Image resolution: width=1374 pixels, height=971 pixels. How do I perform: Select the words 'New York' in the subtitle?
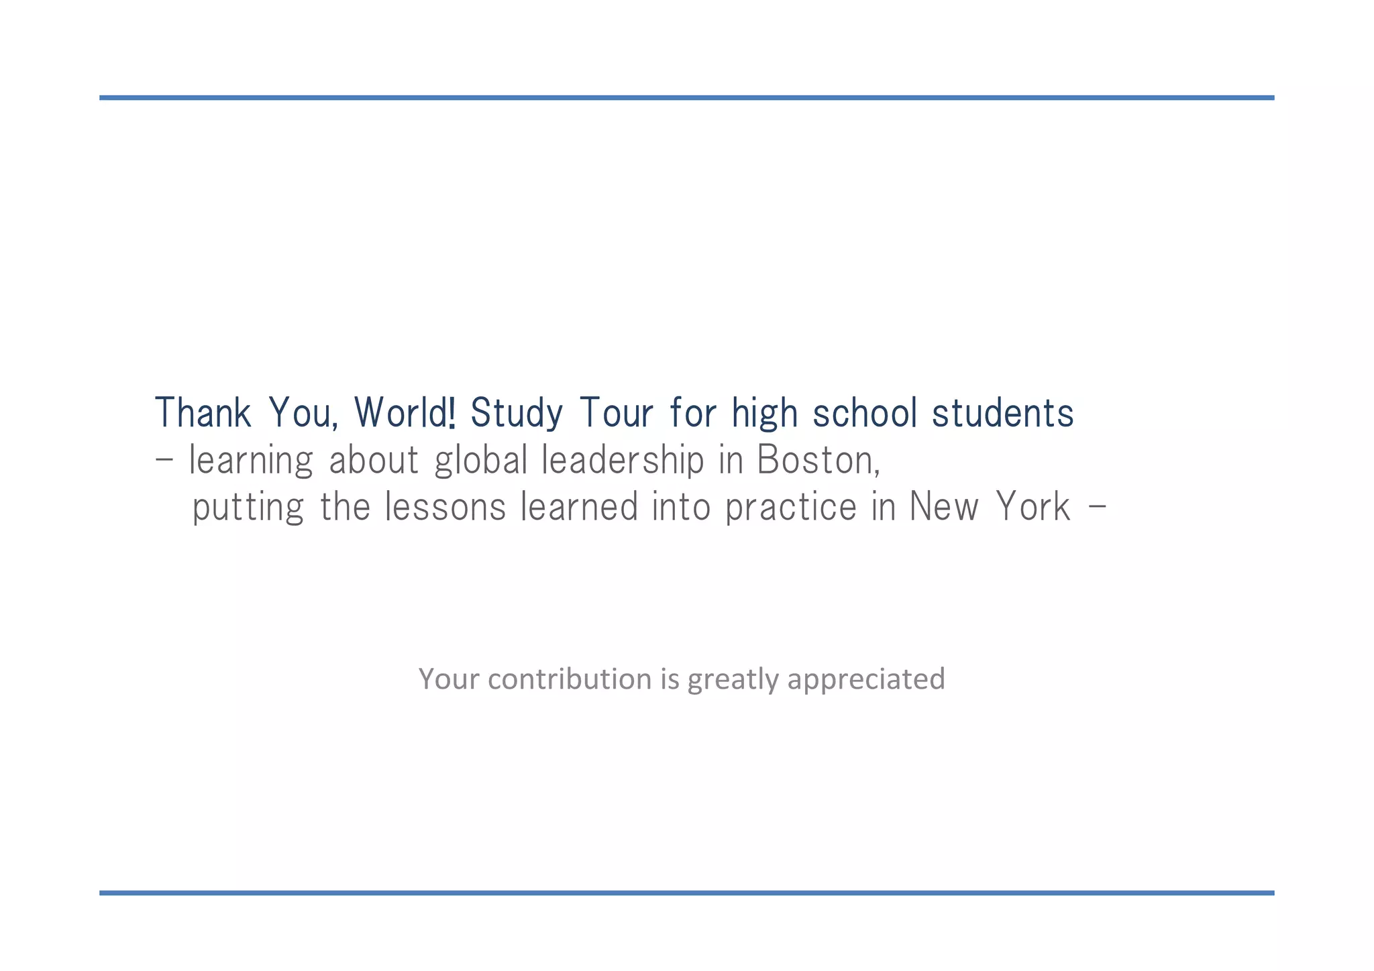point(990,506)
